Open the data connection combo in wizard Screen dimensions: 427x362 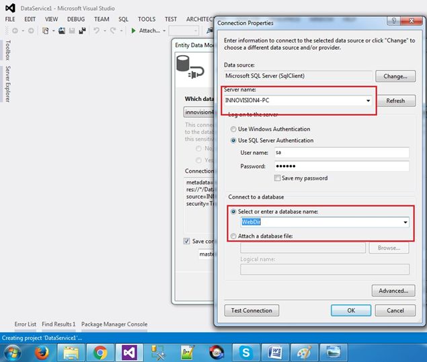tap(199, 112)
